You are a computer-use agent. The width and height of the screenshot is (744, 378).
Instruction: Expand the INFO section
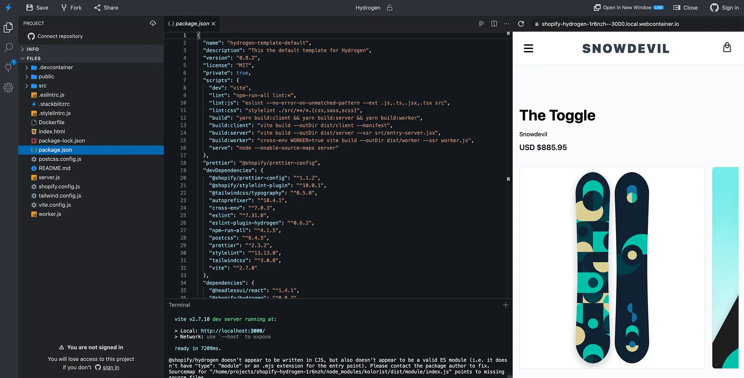[x=91, y=49]
